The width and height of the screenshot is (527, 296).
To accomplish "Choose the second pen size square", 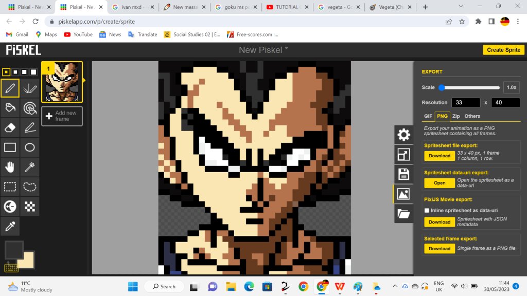I will pyautogui.click(x=15, y=72).
